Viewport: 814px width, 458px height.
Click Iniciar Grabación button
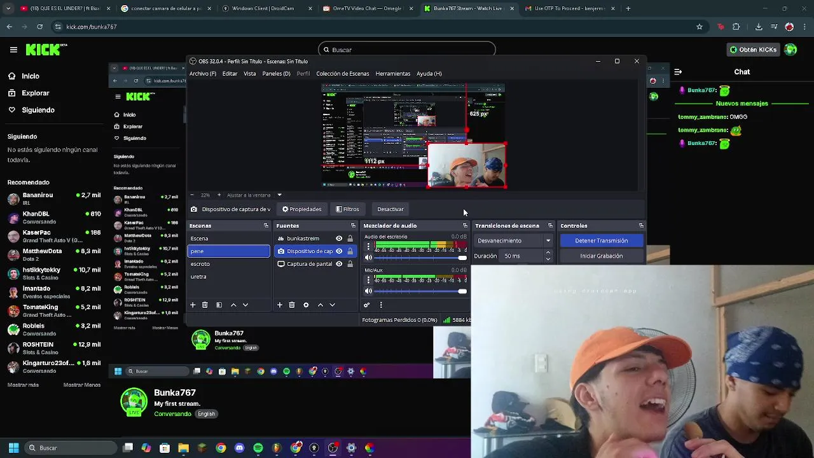[602, 256]
